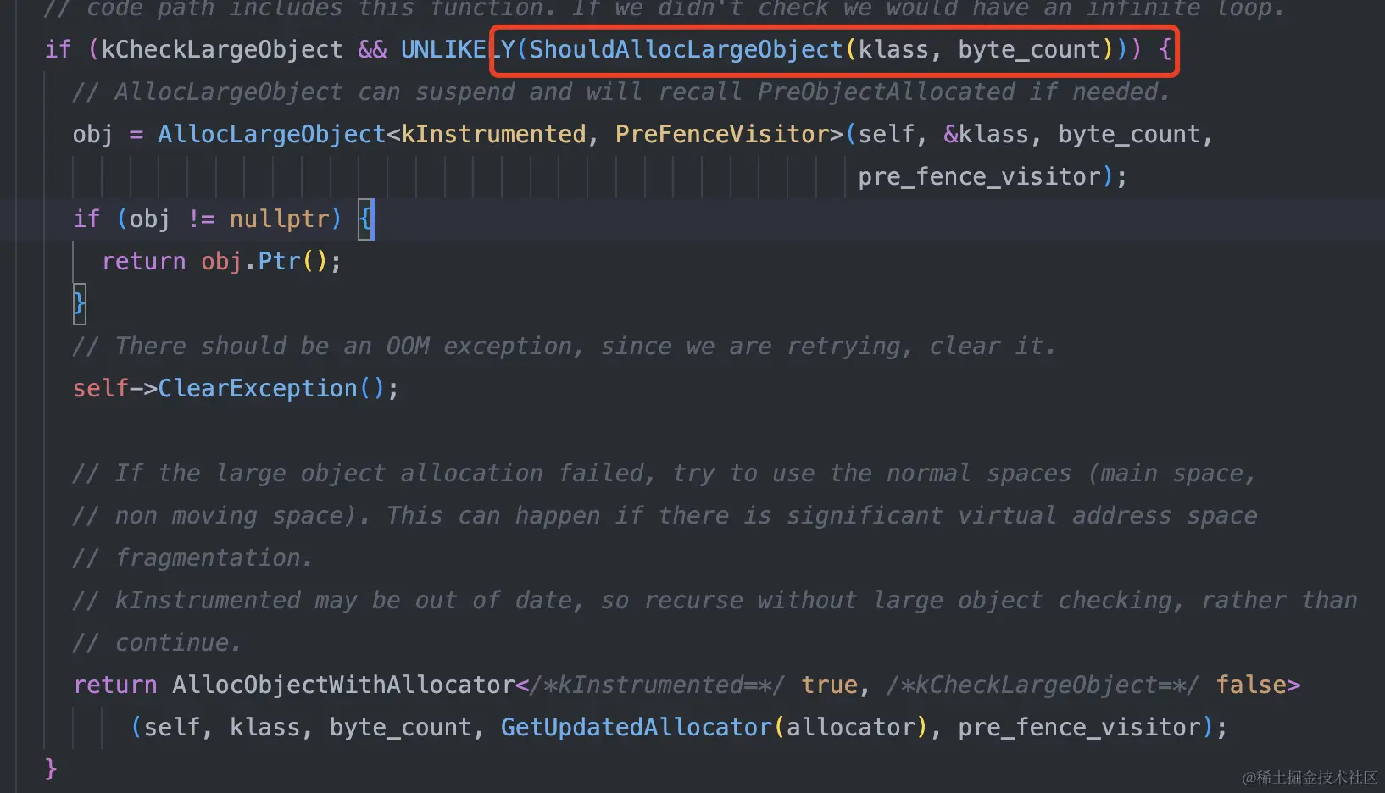Viewport: 1385px width, 793px height.
Task: Click the comment "There should be an OOM exception"
Action: pyautogui.click(x=565, y=346)
